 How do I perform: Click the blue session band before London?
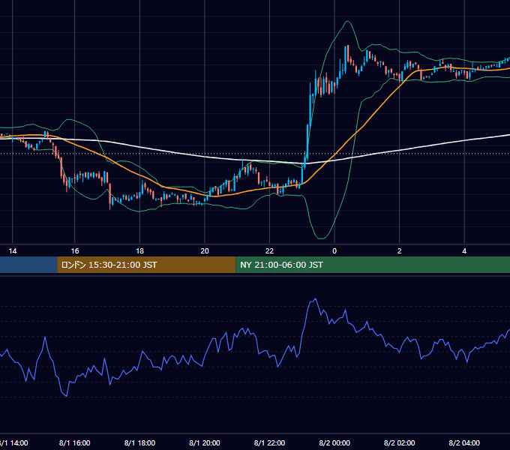(x=28, y=265)
